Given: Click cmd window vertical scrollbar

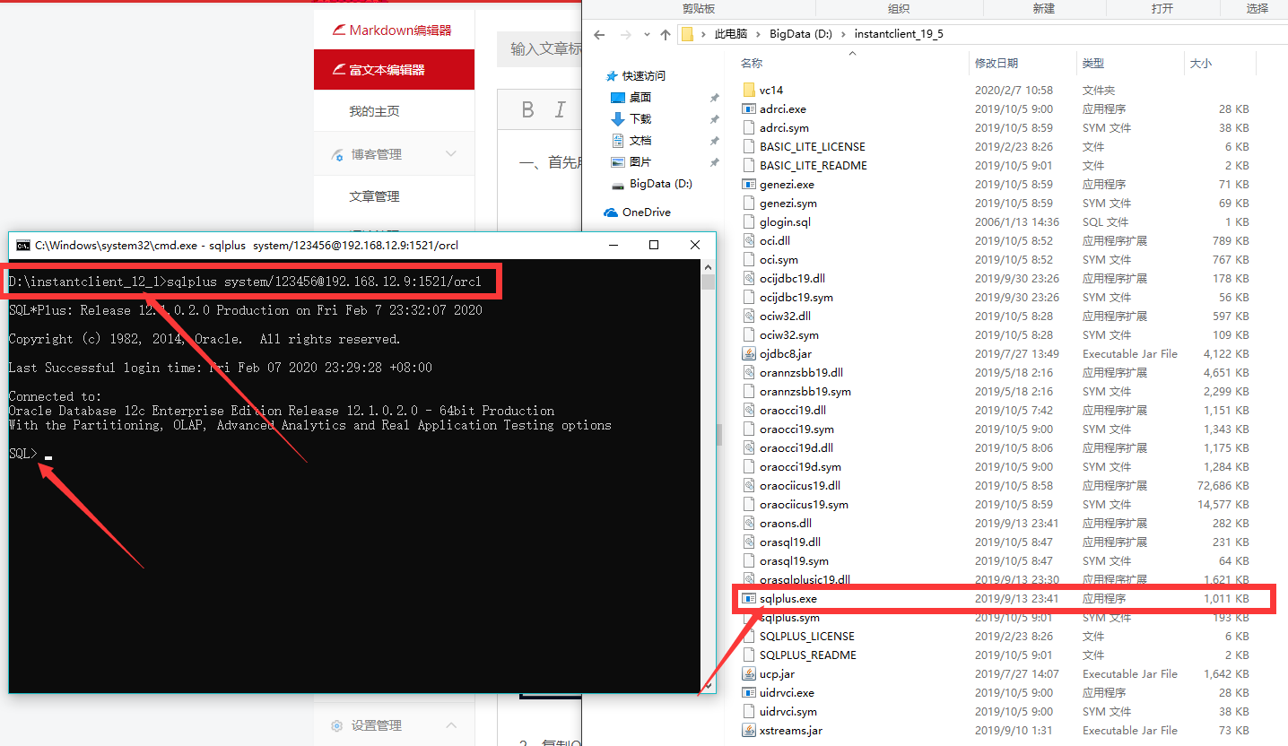Looking at the screenshot, I should [708, 475].
